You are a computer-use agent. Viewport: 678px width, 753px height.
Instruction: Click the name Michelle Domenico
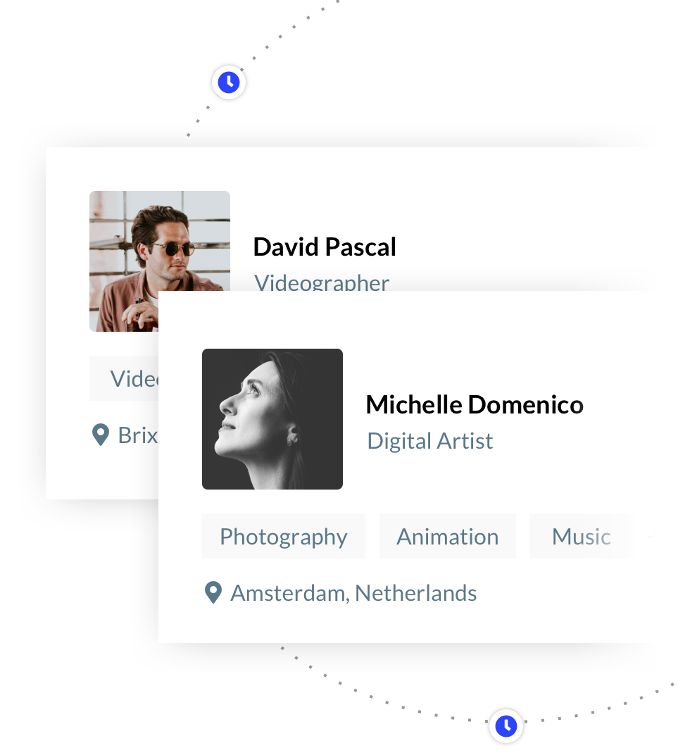(x=475, y=404)
